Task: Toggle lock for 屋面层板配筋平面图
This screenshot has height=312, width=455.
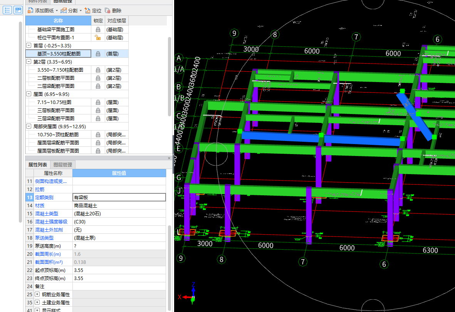Action: pyautogui.click(x=98, y=151)
